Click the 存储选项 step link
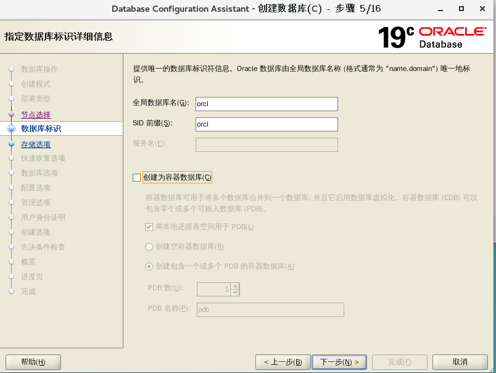The height and width of the screenshot is (373, 496). click(36, 145)
